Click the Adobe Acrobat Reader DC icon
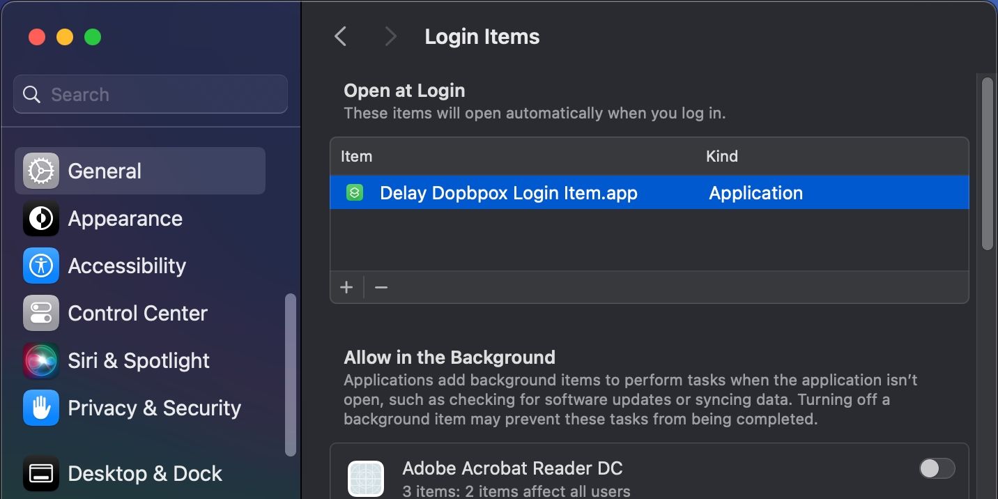 pyautogui.click(x=366, y=478)
